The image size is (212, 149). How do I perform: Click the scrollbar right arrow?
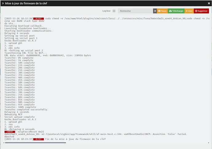pos(209,143)
